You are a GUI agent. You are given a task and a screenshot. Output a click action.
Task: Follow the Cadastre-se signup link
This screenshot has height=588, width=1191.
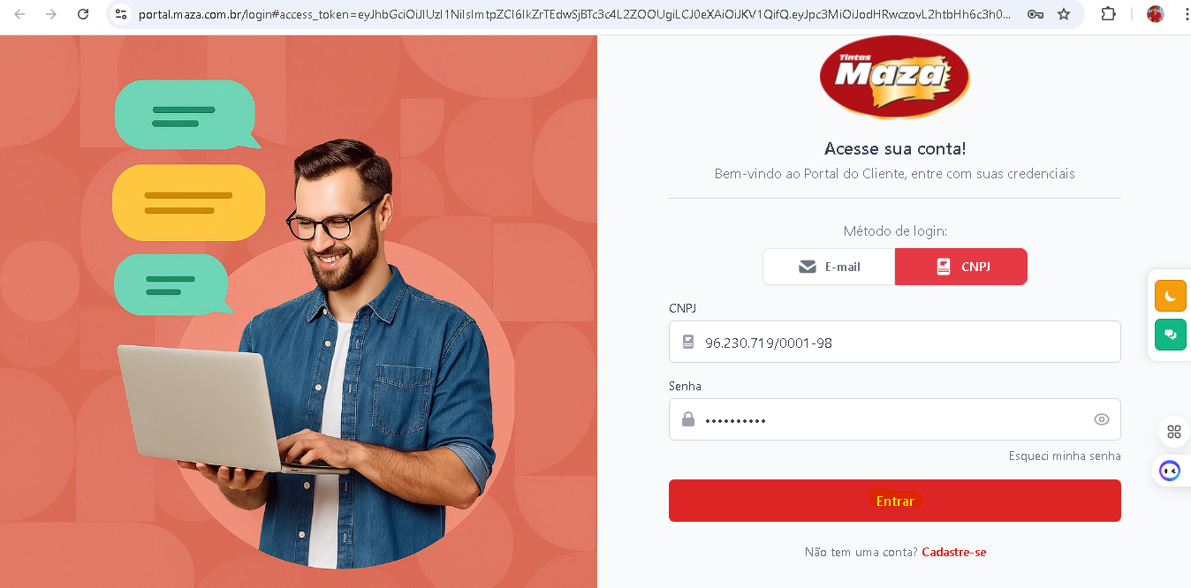(x=953, y=552)
